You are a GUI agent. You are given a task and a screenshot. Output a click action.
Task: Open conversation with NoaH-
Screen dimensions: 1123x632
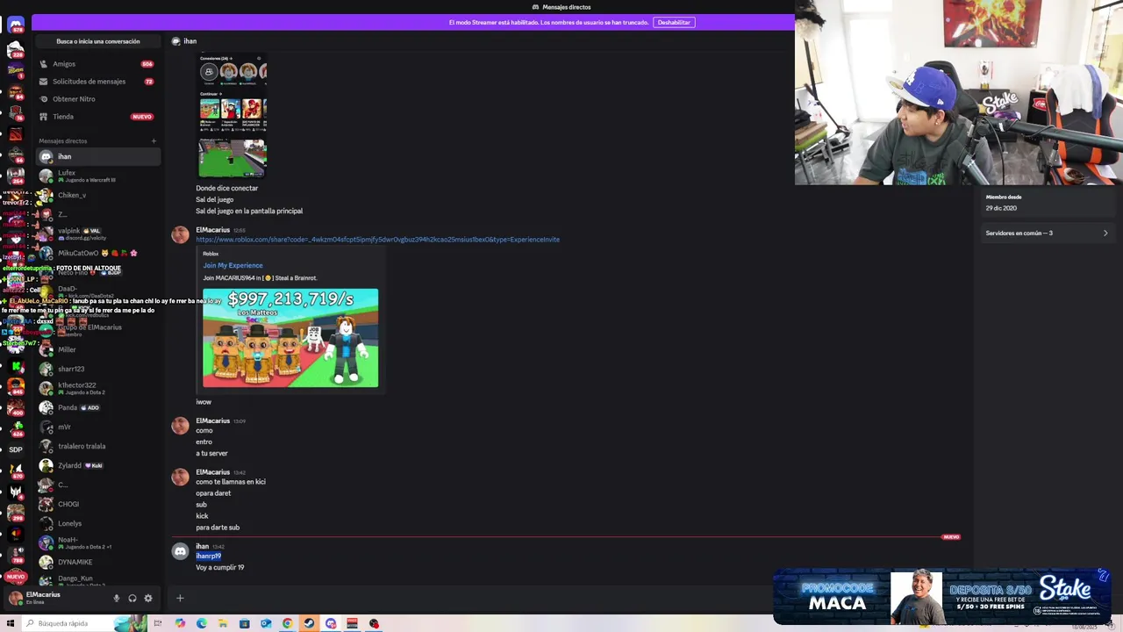[97, 542]
